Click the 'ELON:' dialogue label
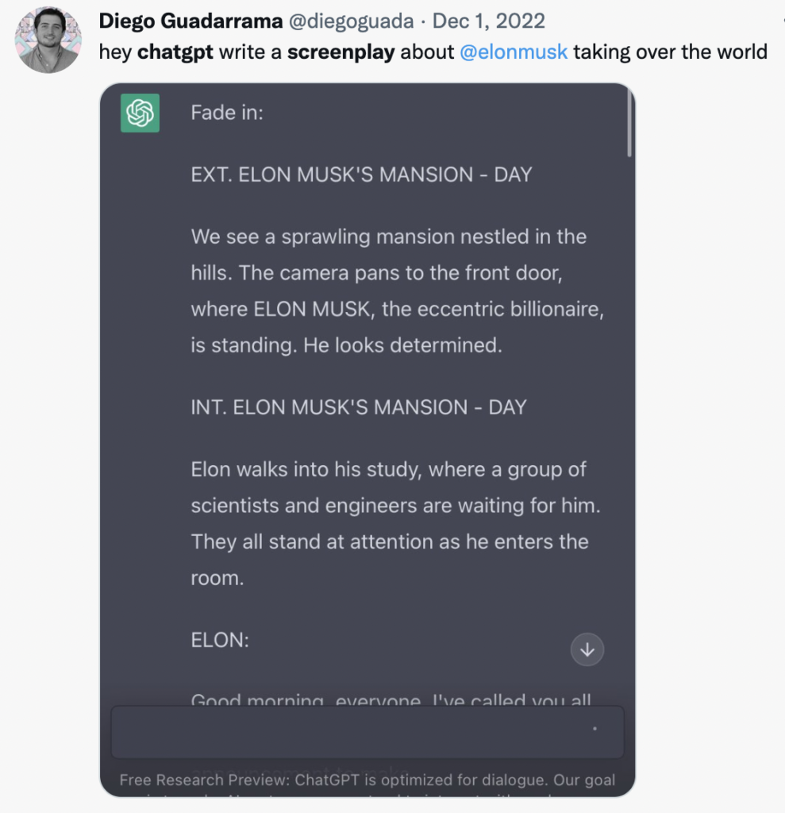 click(220, 641)
